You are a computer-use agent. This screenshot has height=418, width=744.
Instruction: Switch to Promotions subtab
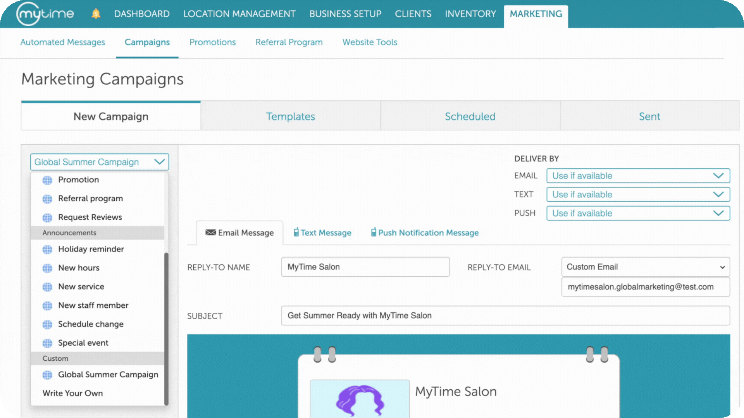[x=212, y=42]
